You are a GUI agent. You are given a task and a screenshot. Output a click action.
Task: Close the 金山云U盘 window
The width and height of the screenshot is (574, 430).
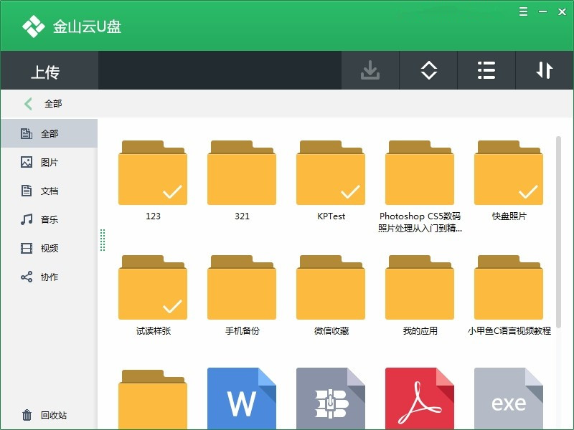(x=562, y=11)
